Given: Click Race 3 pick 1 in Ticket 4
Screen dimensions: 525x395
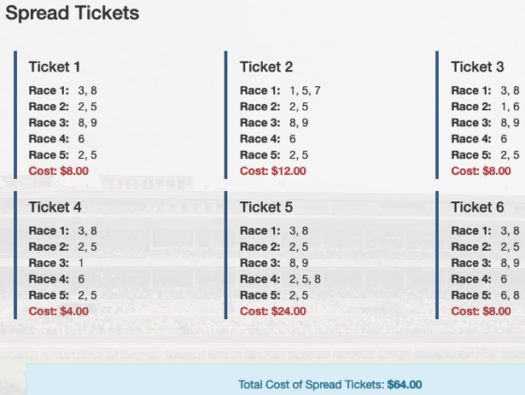Looking at the screenshot, I should [81, 263].
